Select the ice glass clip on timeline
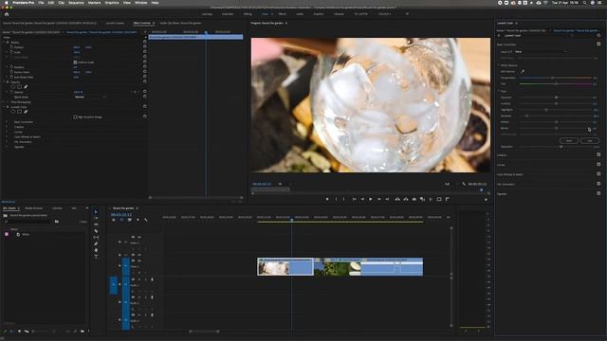The width and height of the screenshot is (607, 341). click(285, 267)
